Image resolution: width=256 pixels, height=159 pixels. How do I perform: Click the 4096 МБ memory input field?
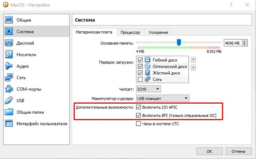(x=231, y=43)
